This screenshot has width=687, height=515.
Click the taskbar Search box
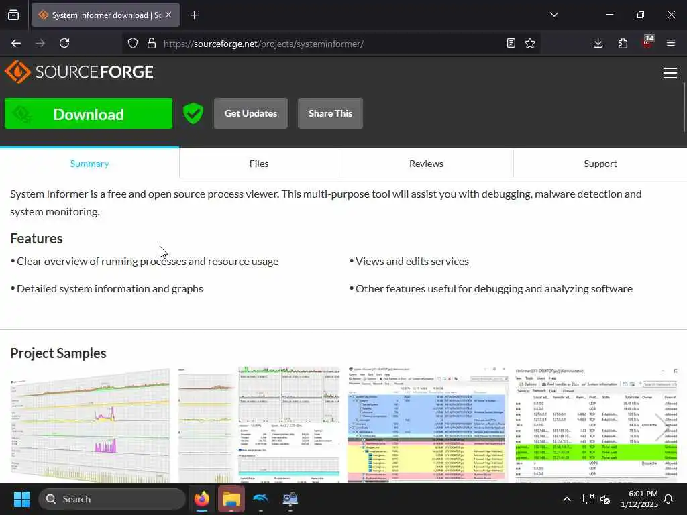[112, 499]
